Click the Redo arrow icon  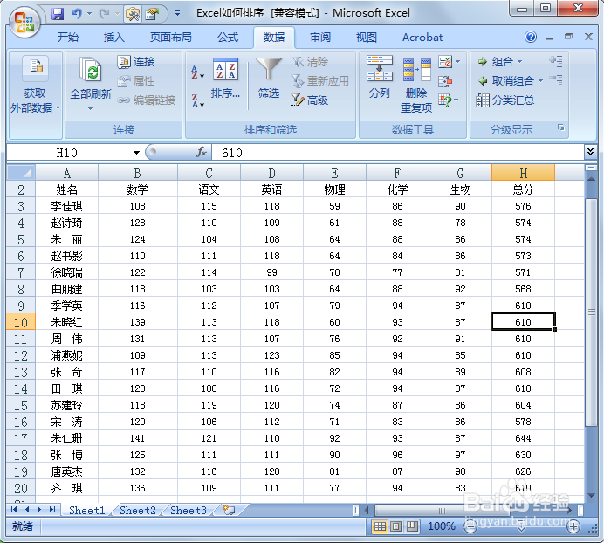(104, 14)
